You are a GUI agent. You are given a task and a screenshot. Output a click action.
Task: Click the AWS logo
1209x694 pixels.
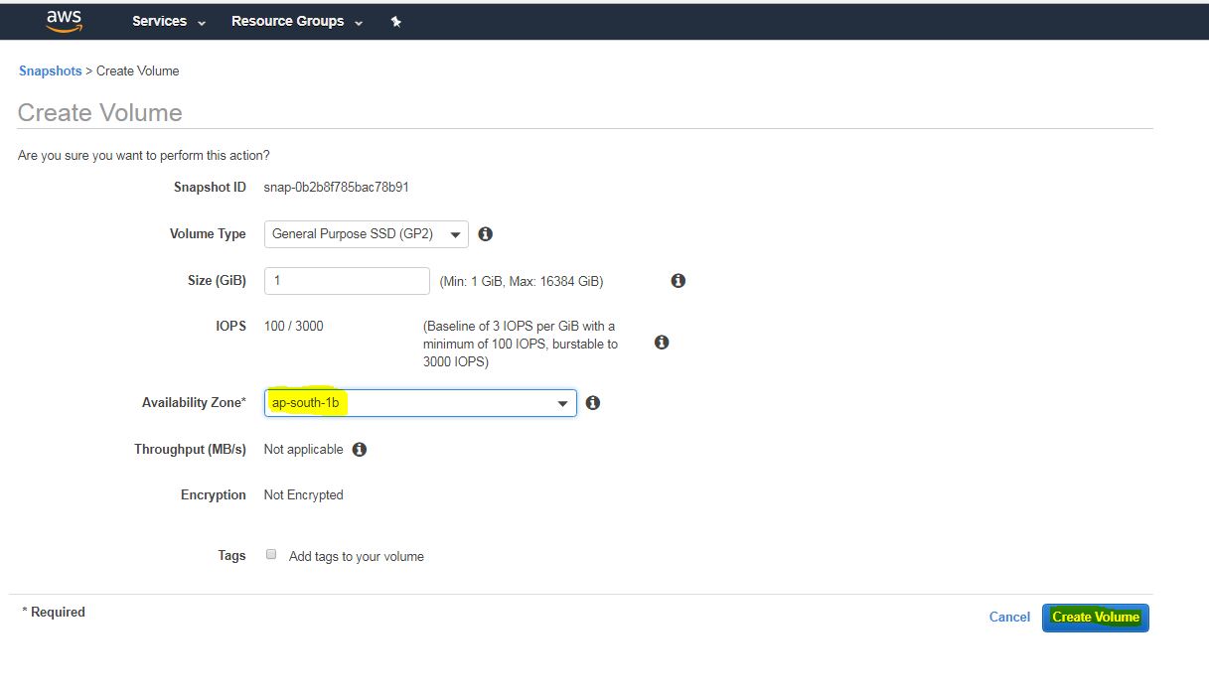point(64,21)
